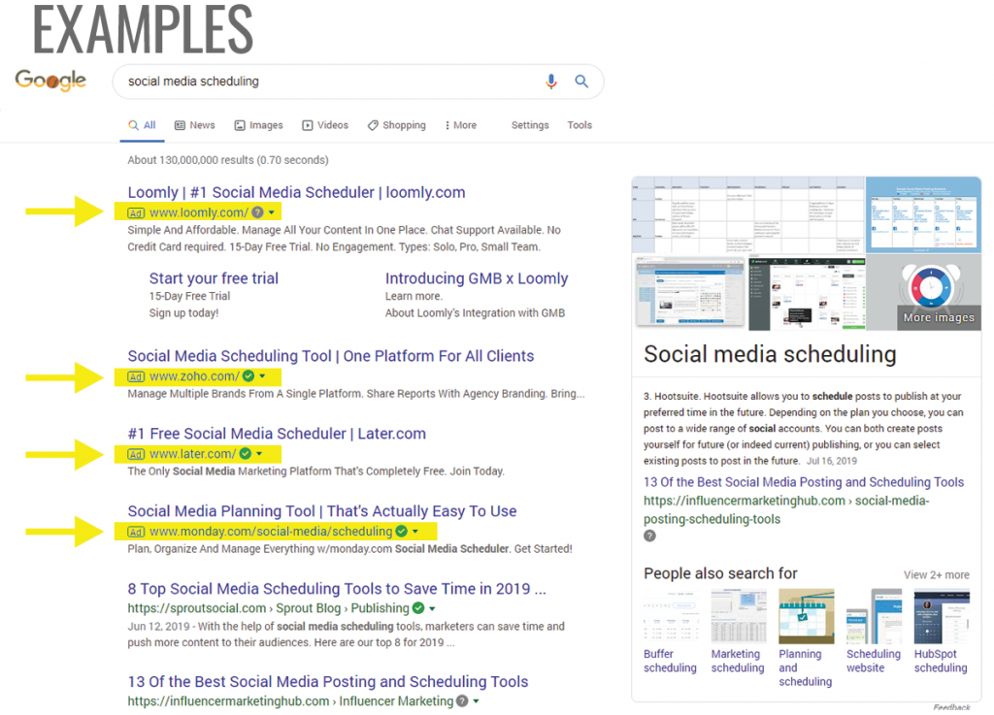
Task: Open the Later.com Free Social Media Scheduler ad
Action: 277,434
